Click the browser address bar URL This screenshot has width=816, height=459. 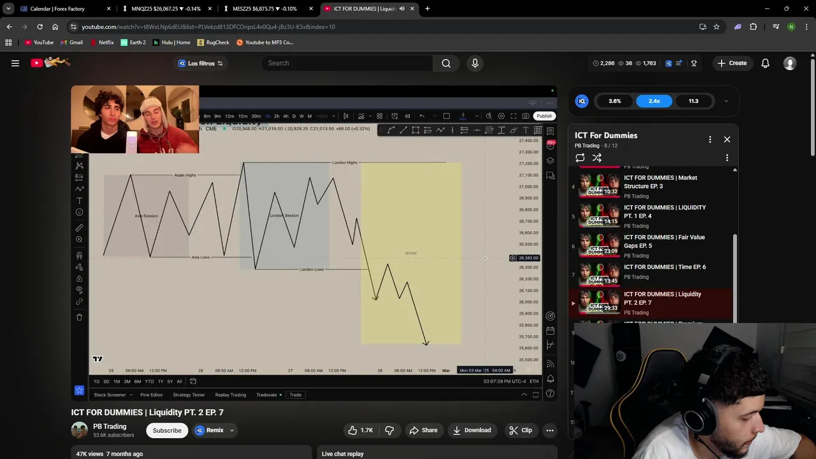(x=208, y=27)
